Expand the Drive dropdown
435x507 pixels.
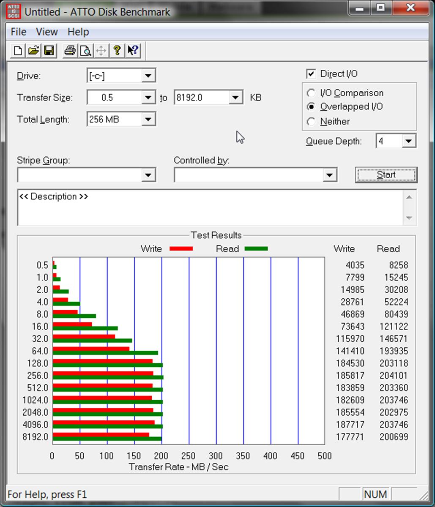click(148, 76)
